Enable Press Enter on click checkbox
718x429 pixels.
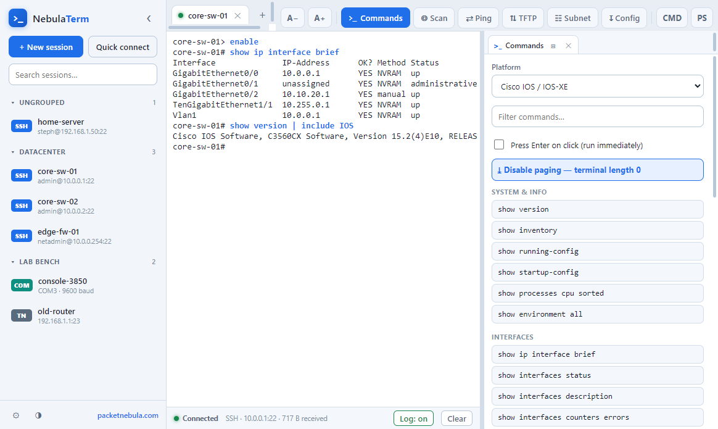tap(499, 145)
